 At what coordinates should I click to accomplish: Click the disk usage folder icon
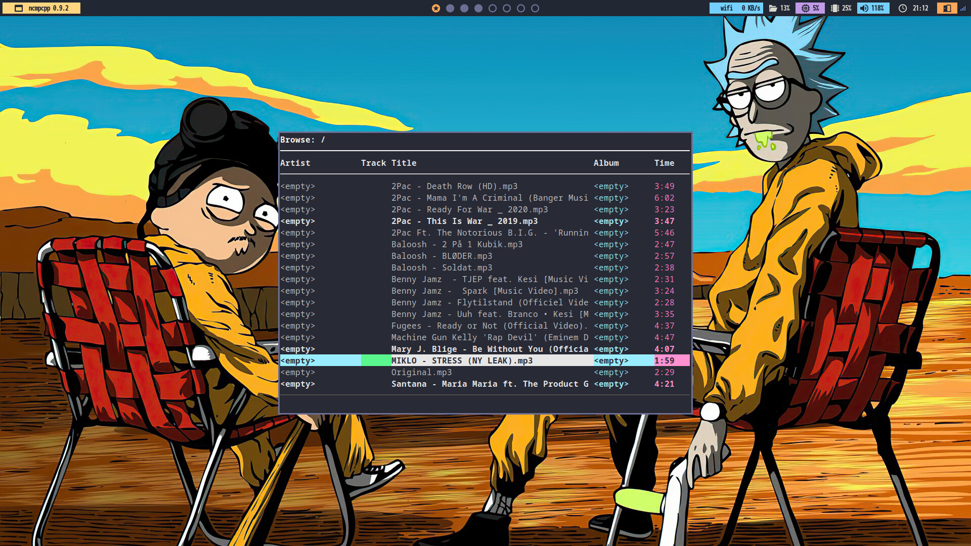pyautogui.click(x=773, y=8)
